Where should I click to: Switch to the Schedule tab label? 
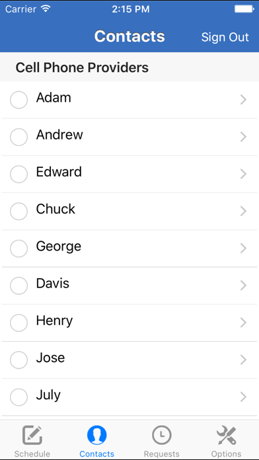tap(32, 454)
